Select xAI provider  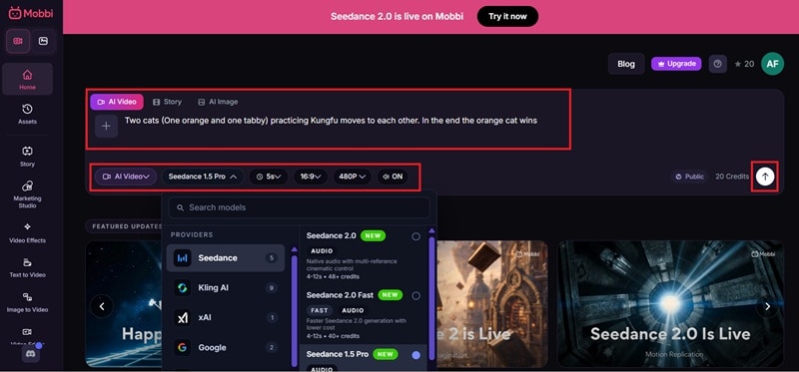tap(226, 317)
